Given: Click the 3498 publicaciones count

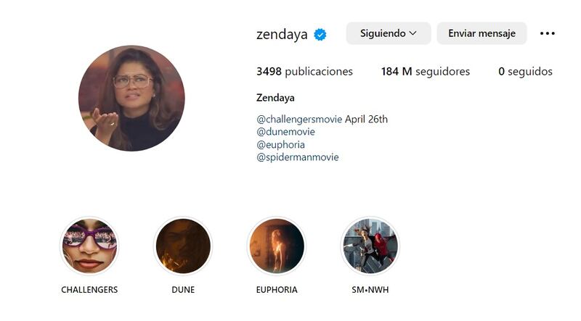Looking at the screenshot, I should click(x=304, y=72).
